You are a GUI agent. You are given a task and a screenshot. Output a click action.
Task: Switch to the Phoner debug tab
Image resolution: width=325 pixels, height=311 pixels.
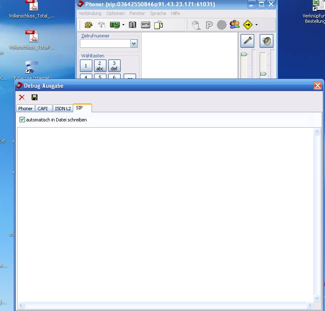(25, 109)
